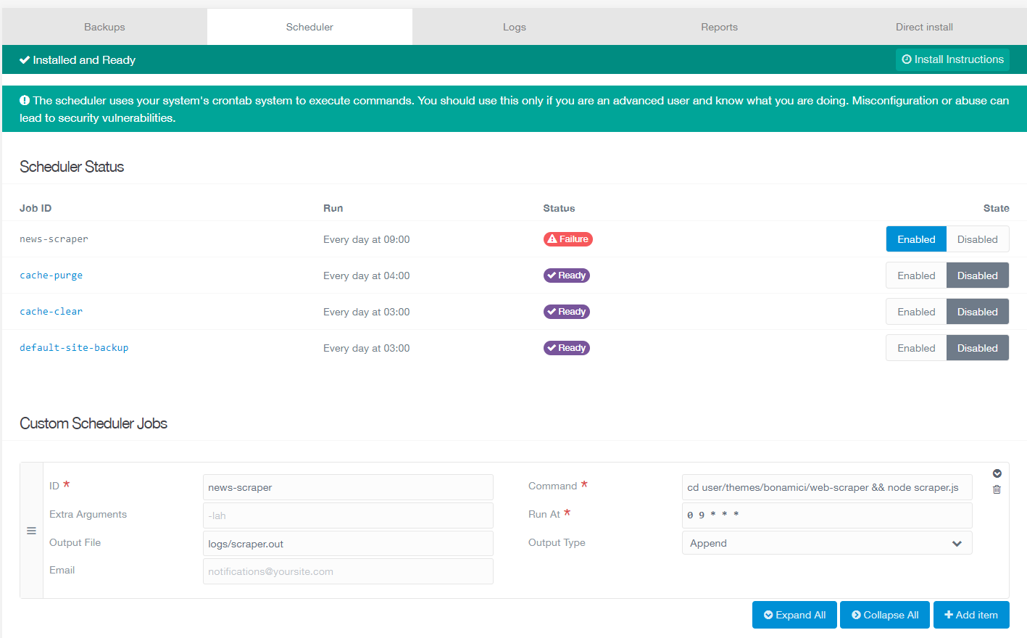The width and height of the screenshot is (1027, 638).
Task: Click Add item to create a job
Action: coord(971,615)
